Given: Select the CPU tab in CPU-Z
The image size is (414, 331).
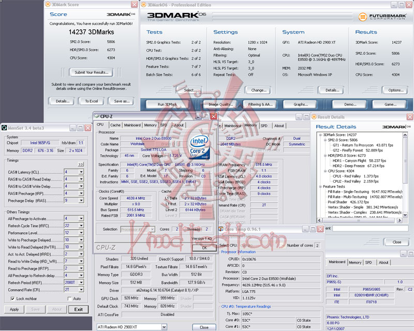Looking at the screenshot, I should tap(100, 125).
